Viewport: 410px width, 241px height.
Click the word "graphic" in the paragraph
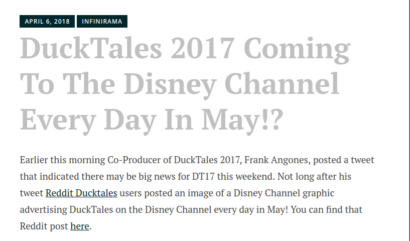pos(319,193)
